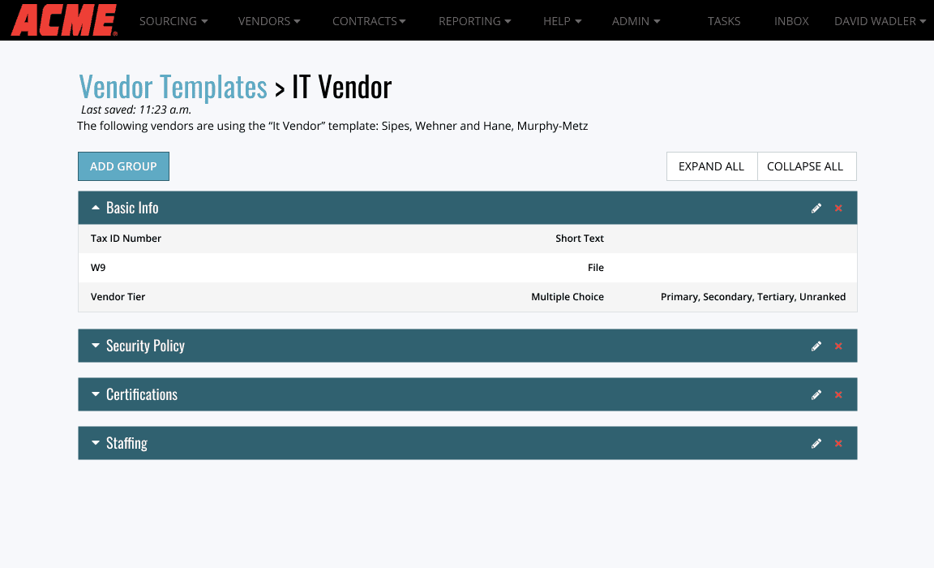934x568 pixels.
Task: Click the Primary, Secondary, Tertiary, Unranked options
Action: (x=753, y=297)
